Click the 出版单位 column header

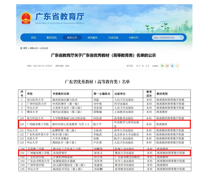[120, 94]
